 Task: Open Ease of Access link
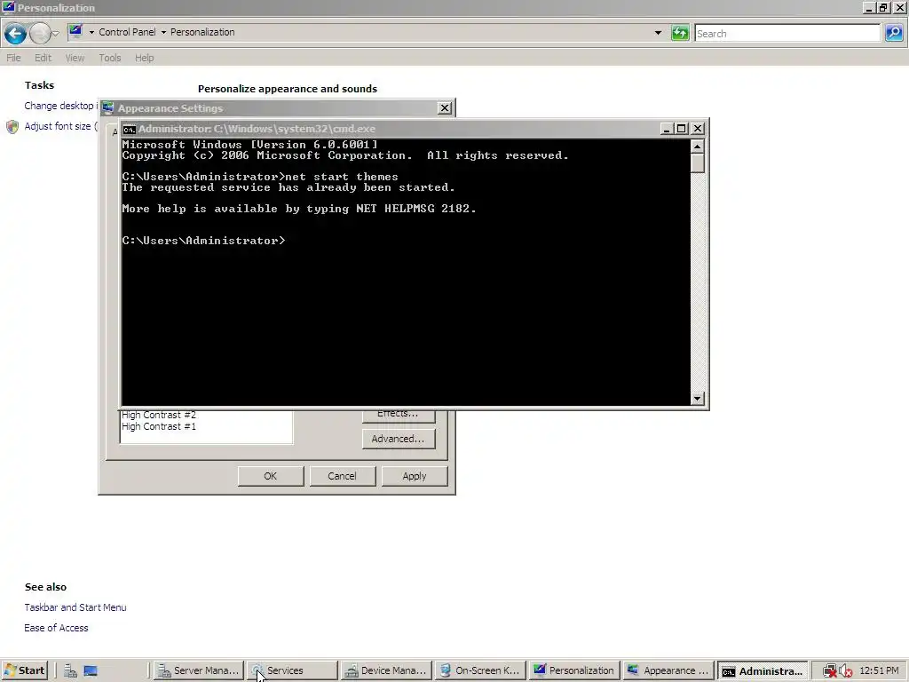[56, 628]
